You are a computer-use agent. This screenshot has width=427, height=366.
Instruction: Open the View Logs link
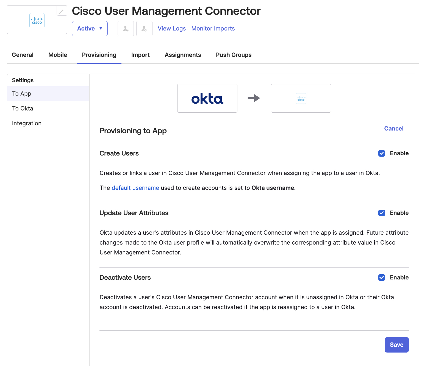tap(172, 29)
